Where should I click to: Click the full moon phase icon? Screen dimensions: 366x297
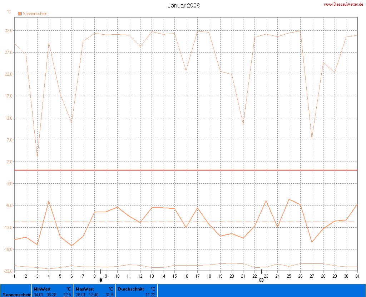point(261,280)
